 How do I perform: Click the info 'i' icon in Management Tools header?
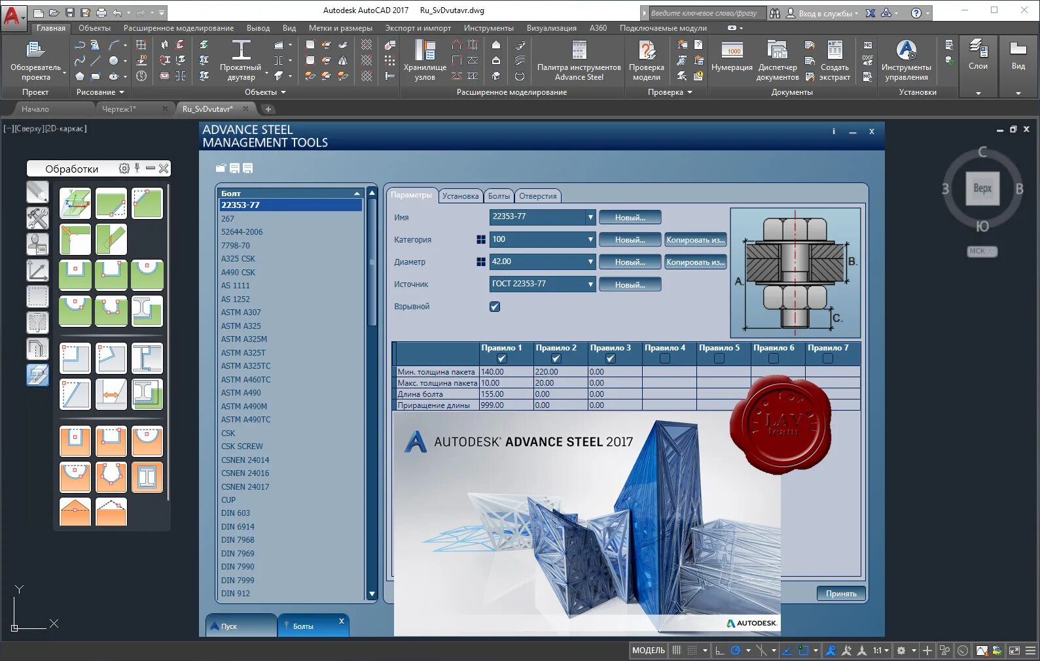833,131
